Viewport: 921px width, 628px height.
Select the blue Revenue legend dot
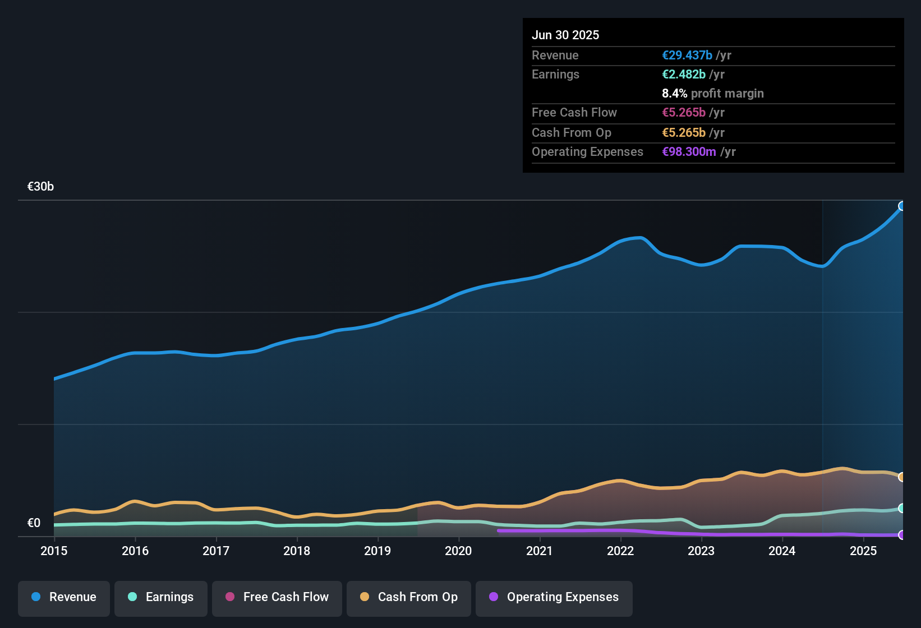36,597
